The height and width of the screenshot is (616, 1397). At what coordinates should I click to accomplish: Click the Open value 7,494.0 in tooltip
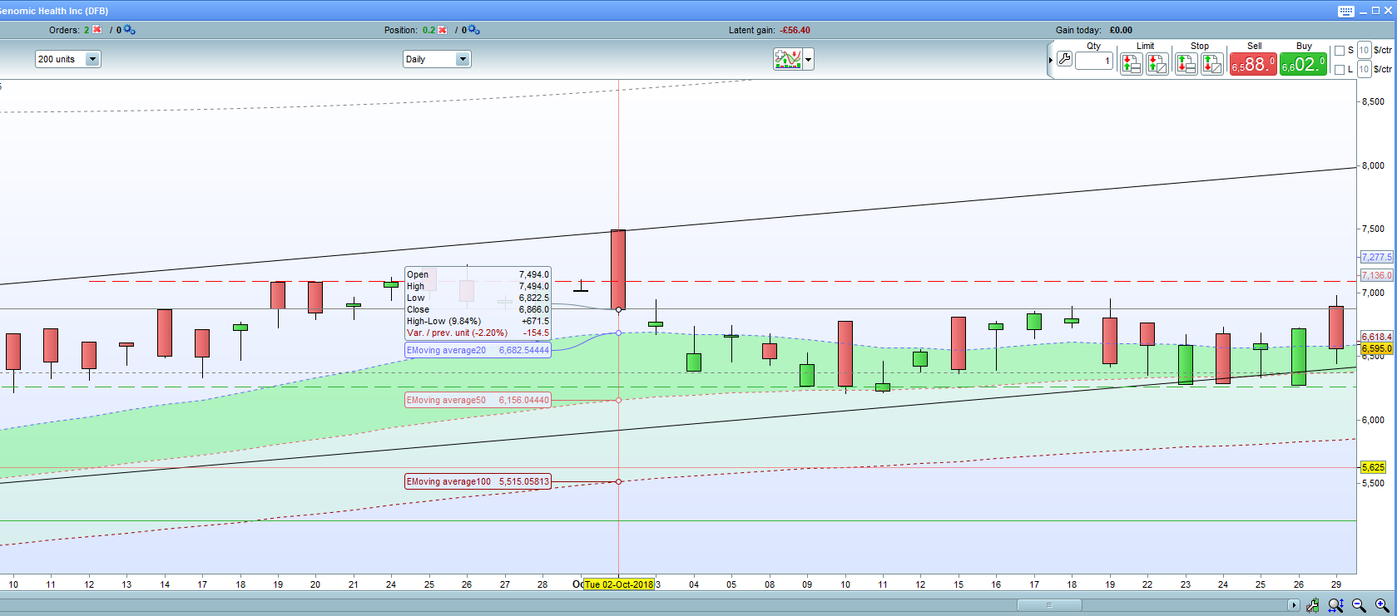pyautogui.click(x=533, y=274)
